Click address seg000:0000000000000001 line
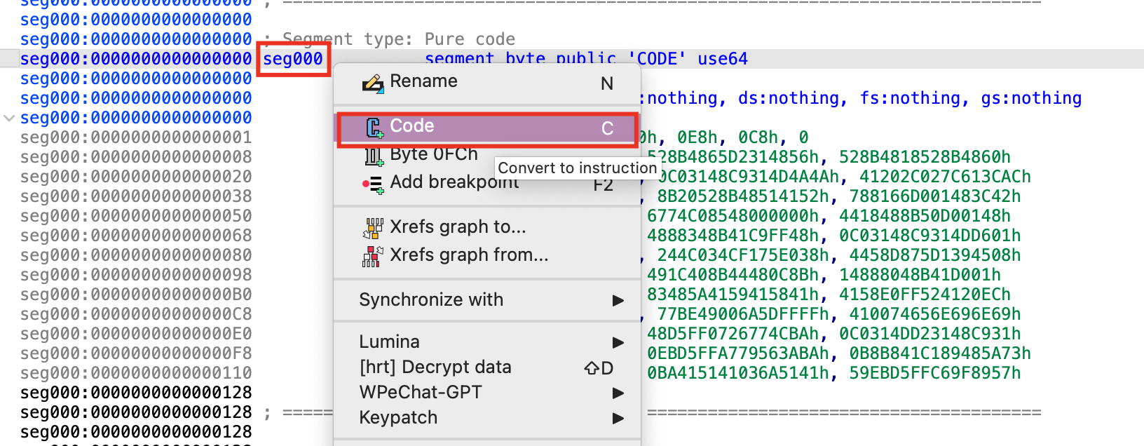This screenshot has height=446, width=1144. coord(136,137)
